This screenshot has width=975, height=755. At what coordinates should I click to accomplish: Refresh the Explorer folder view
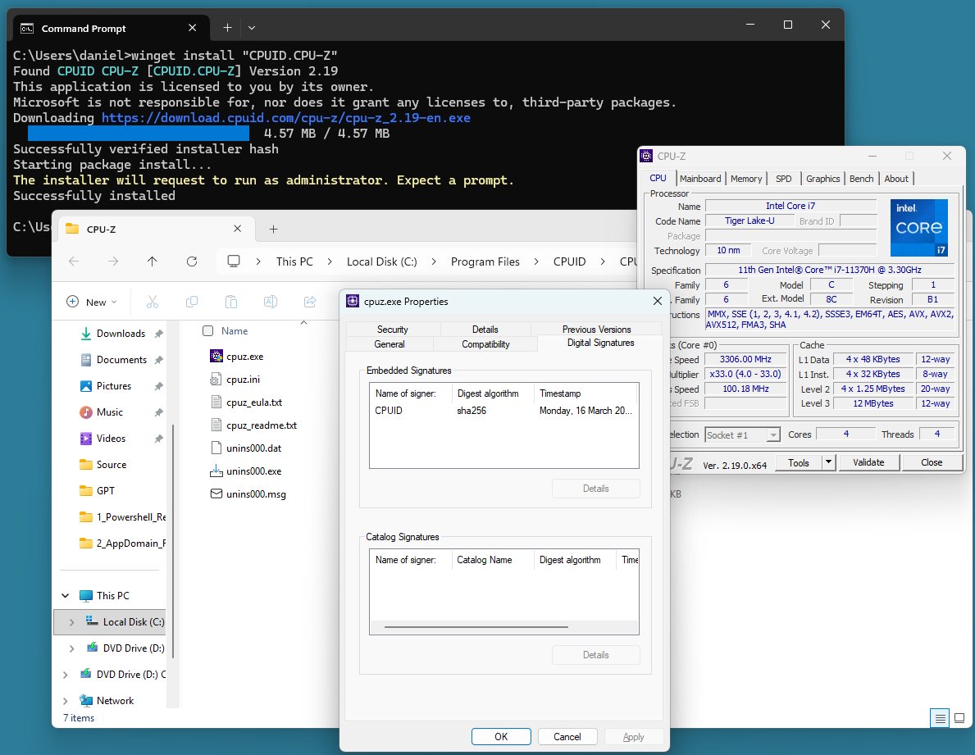[x=192, y=262]
